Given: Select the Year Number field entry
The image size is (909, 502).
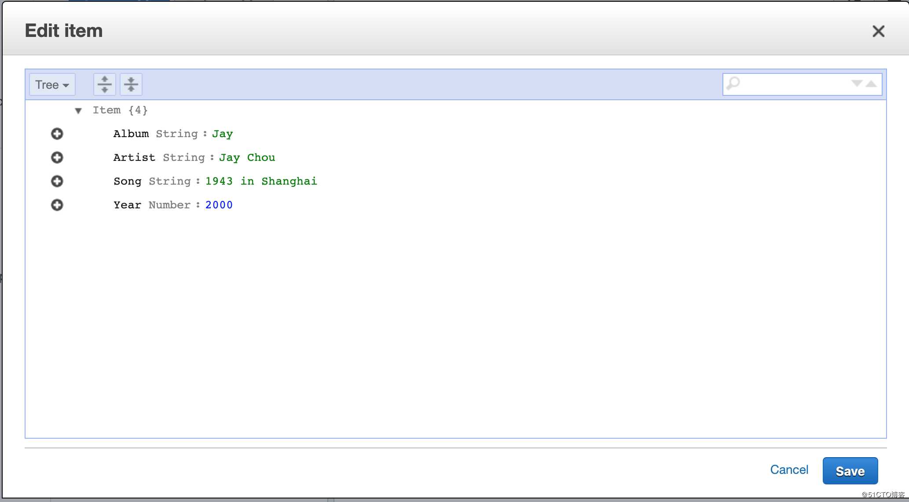Looking at the screenshot, I should pyautogui.click(x=173, y=205).
